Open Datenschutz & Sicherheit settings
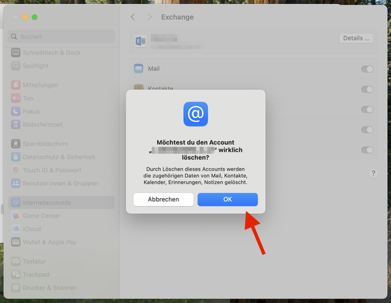Viewport: 391px width, 303px height. (x=59, y=157)
